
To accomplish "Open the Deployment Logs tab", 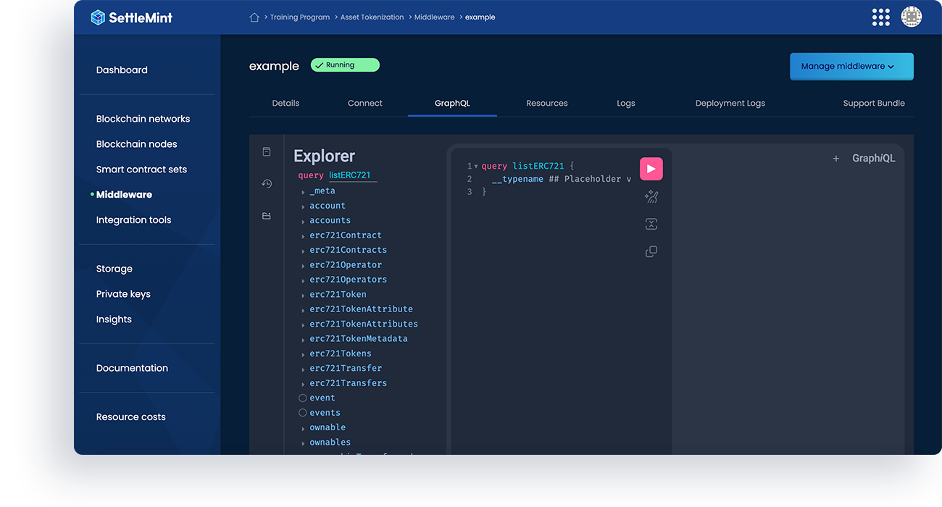I will (x=730, y=103).
